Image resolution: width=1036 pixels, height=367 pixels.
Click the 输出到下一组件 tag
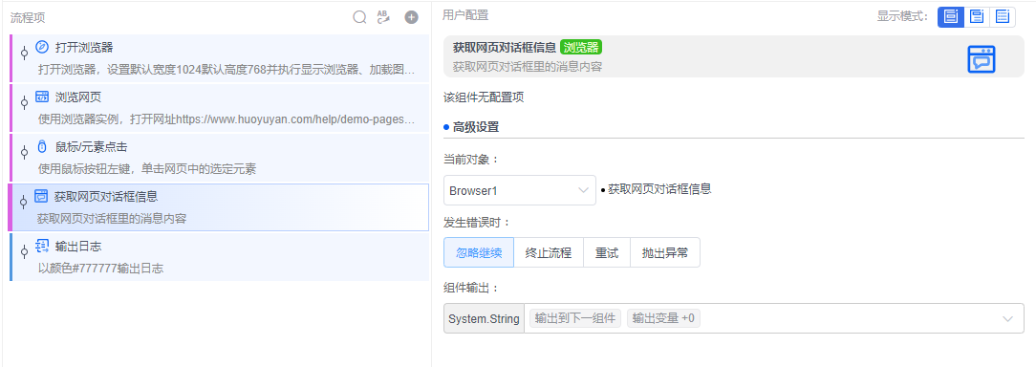(x=574, y=318)
